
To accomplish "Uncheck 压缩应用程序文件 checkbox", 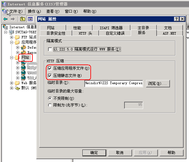I will pos(50,68).
